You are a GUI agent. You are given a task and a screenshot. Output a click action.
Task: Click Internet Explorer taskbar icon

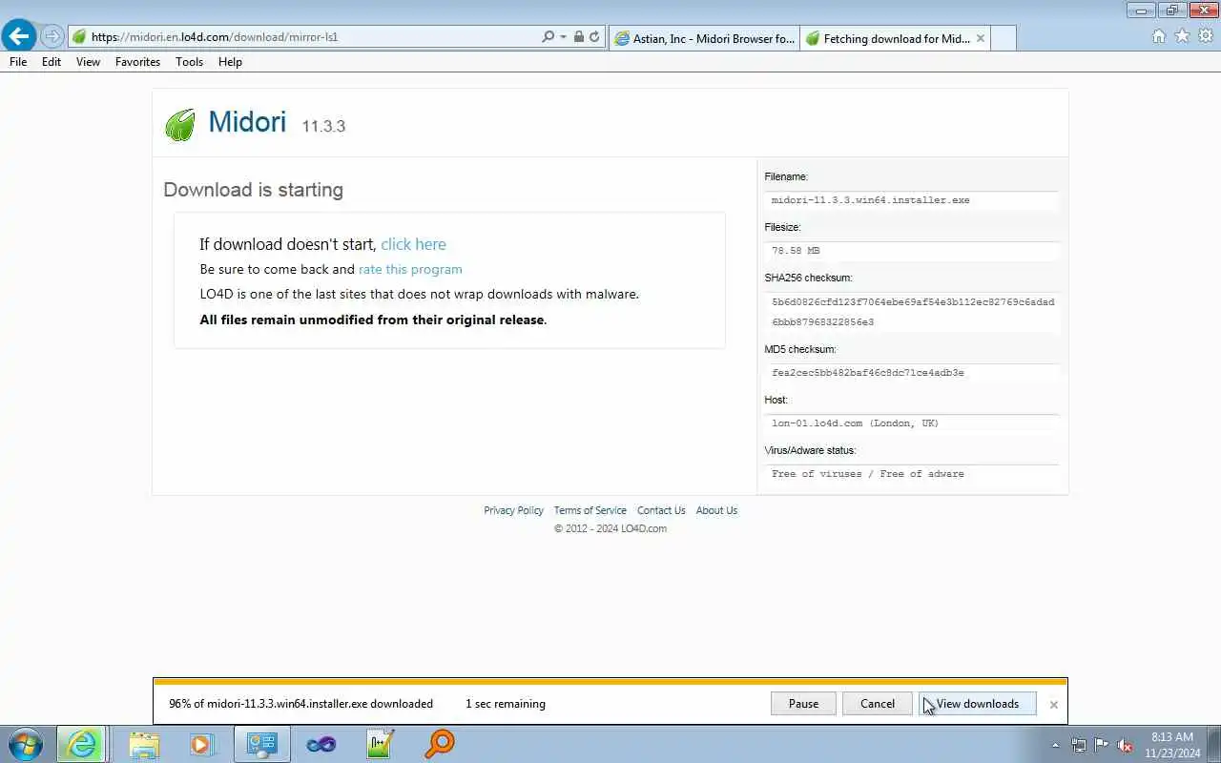(81, 744)
